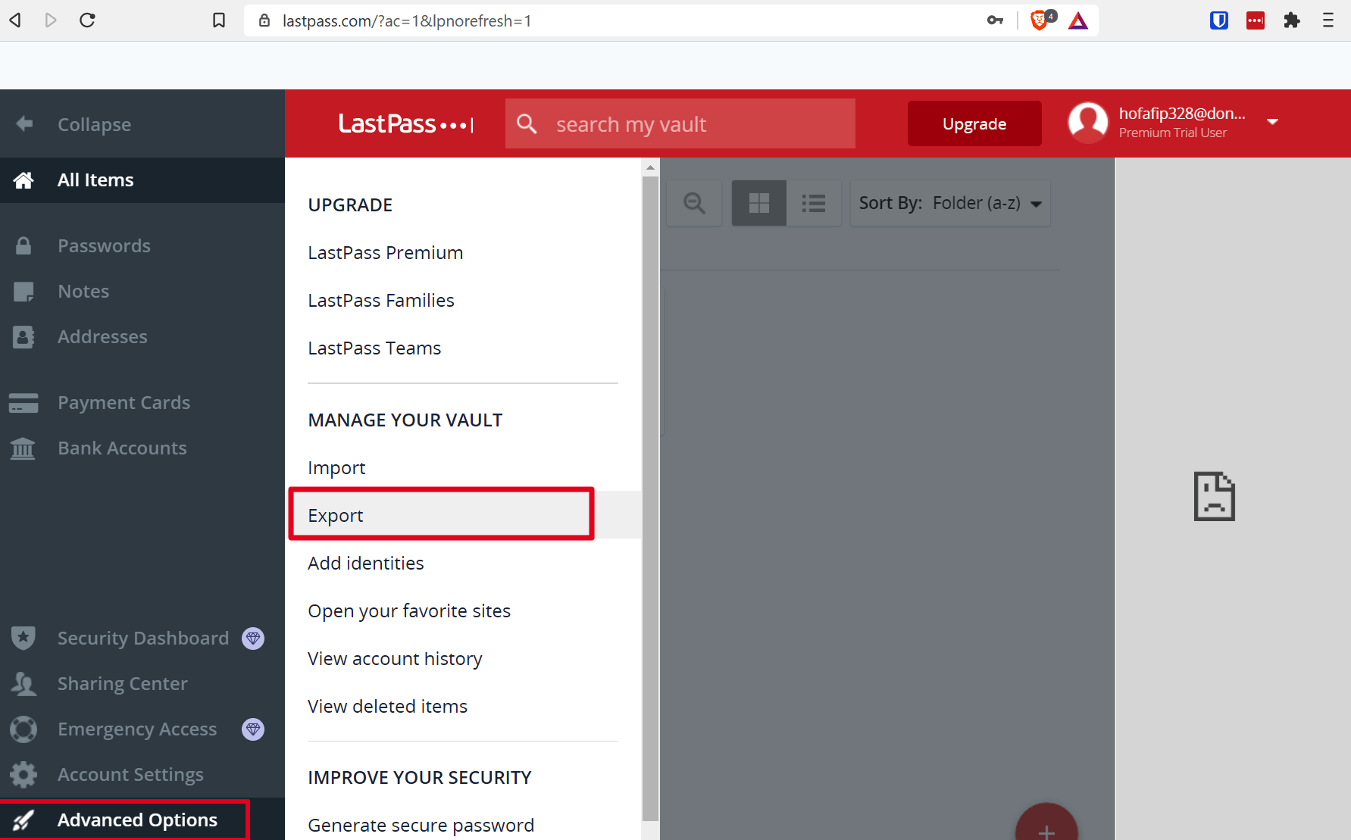Image resolution: width=1351 pixels, height=840 pixels.
Task: Choose Import in the advanced menu
Action: (336, 468)
